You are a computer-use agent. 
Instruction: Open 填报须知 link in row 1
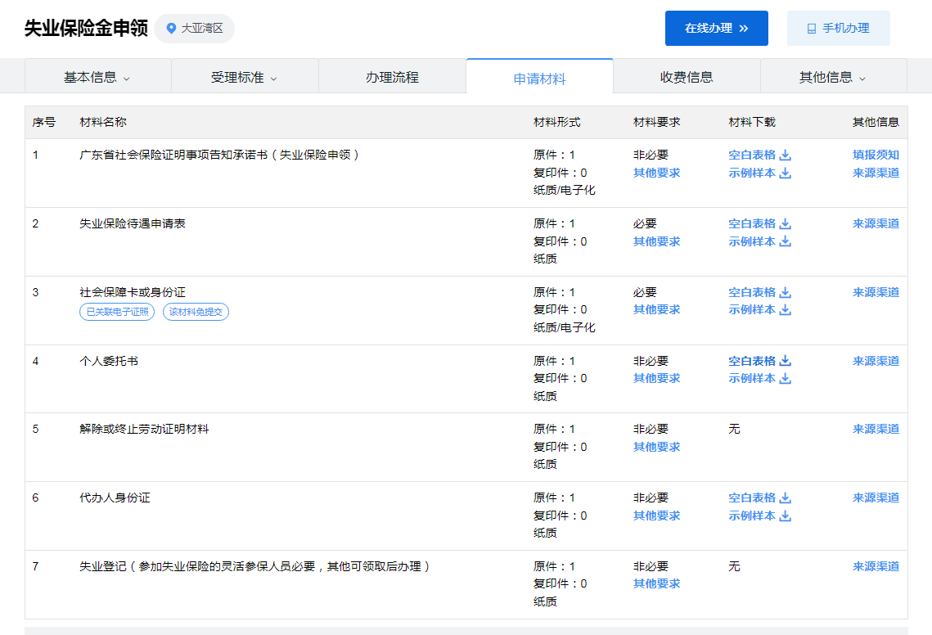(876, 155)
